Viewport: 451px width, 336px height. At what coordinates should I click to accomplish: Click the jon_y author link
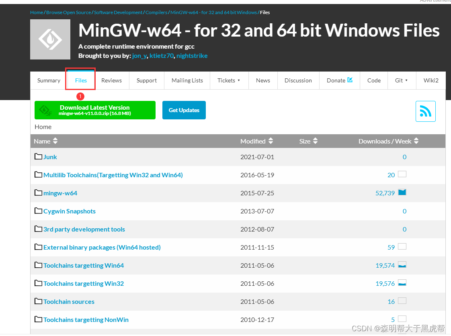tap(139, 56)
